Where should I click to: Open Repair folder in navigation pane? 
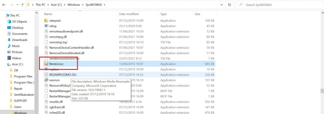[18, 88]
